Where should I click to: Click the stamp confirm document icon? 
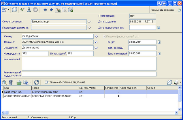coord(29,10)
